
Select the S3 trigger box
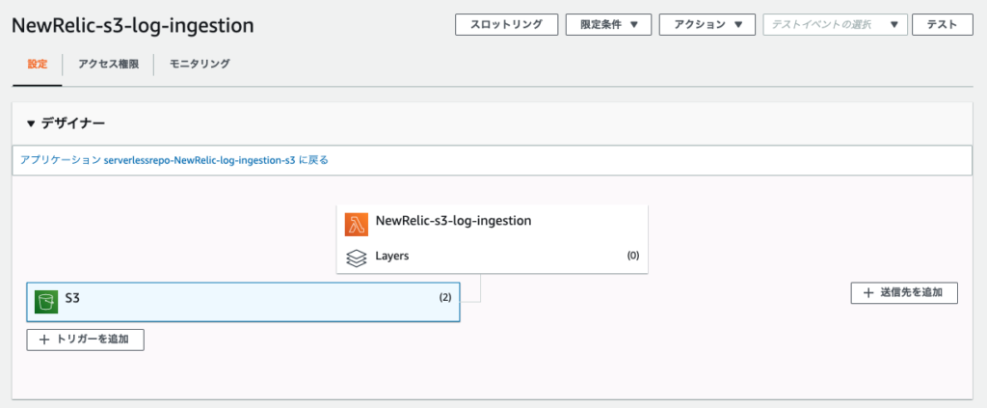coord(244,302)
